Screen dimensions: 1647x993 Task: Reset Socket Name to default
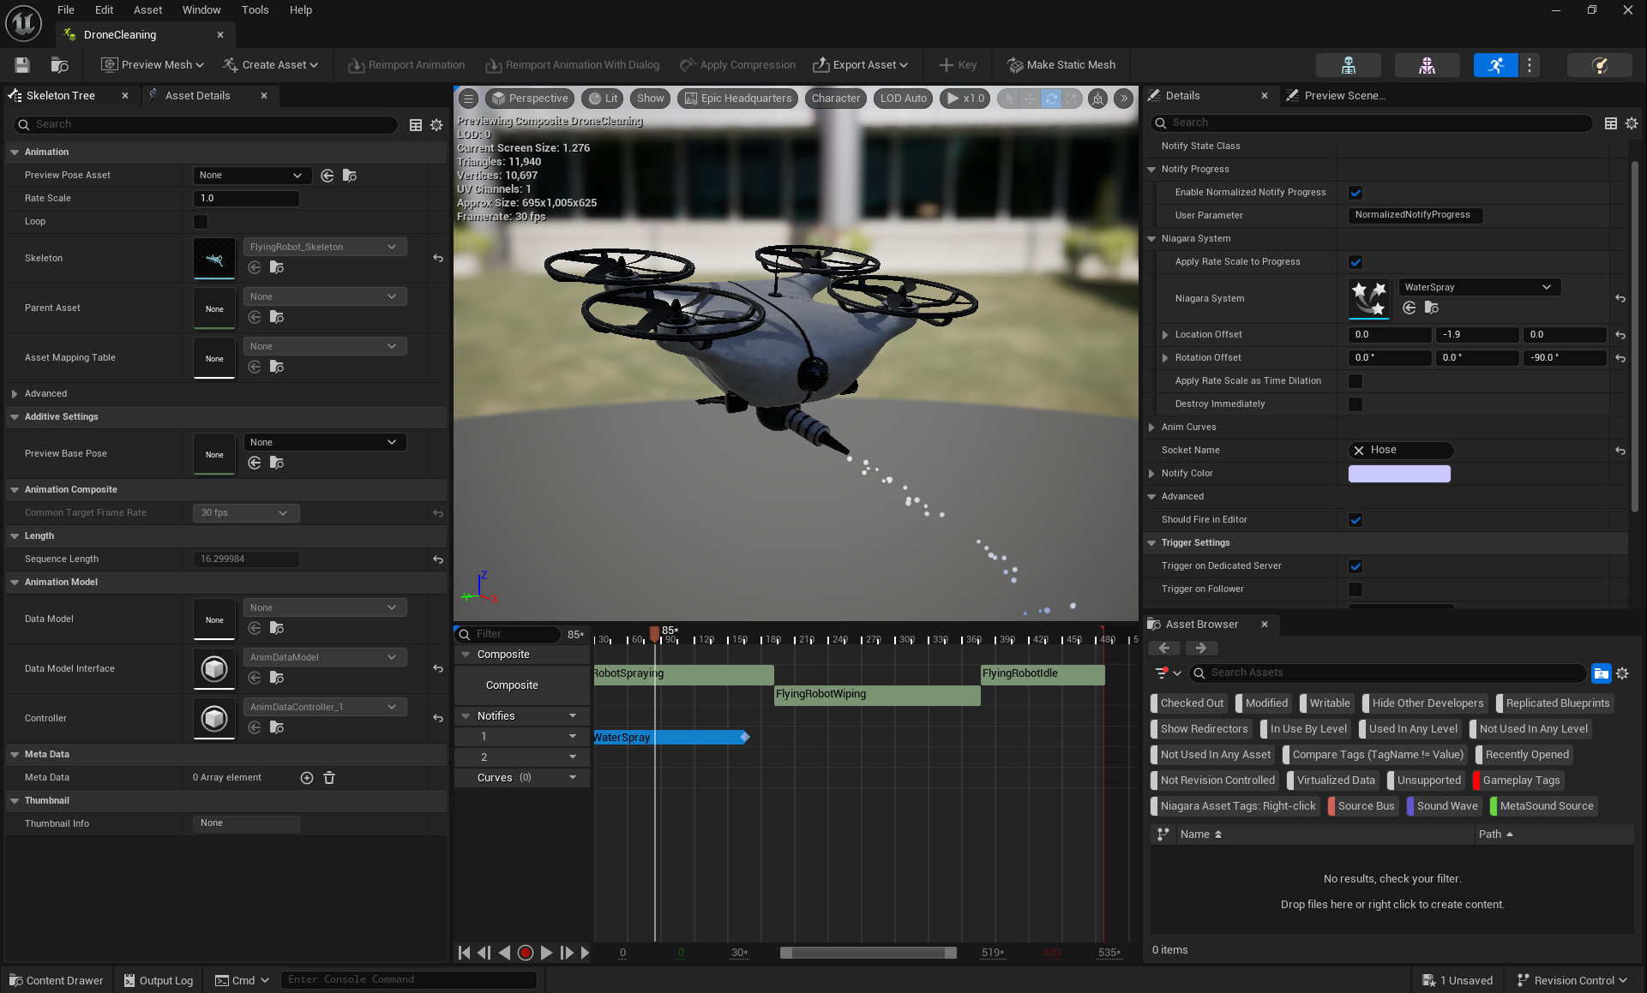tap(1620, 451)
